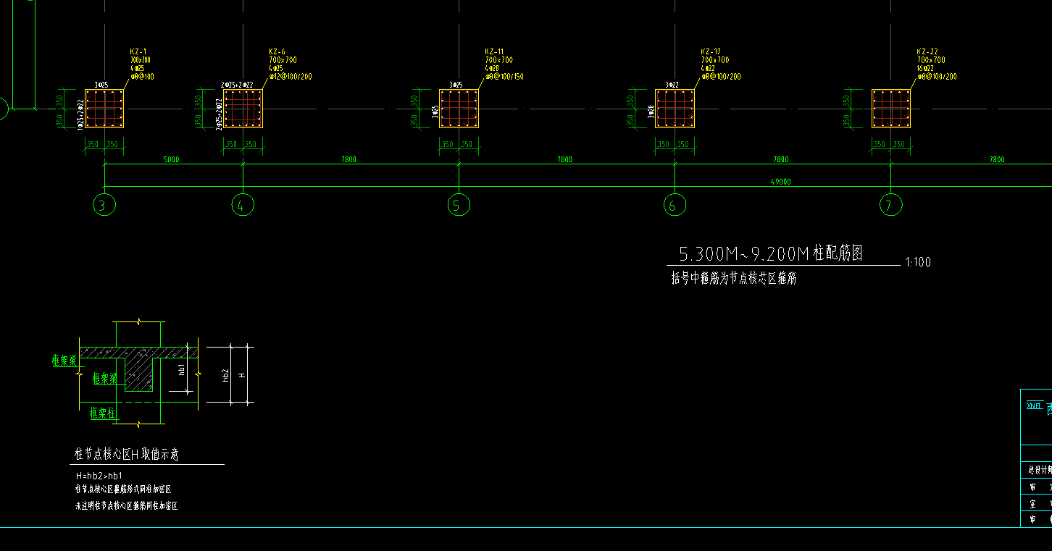
Task: Select the H dimension label in the detail
Action: [x=243, y=374]
